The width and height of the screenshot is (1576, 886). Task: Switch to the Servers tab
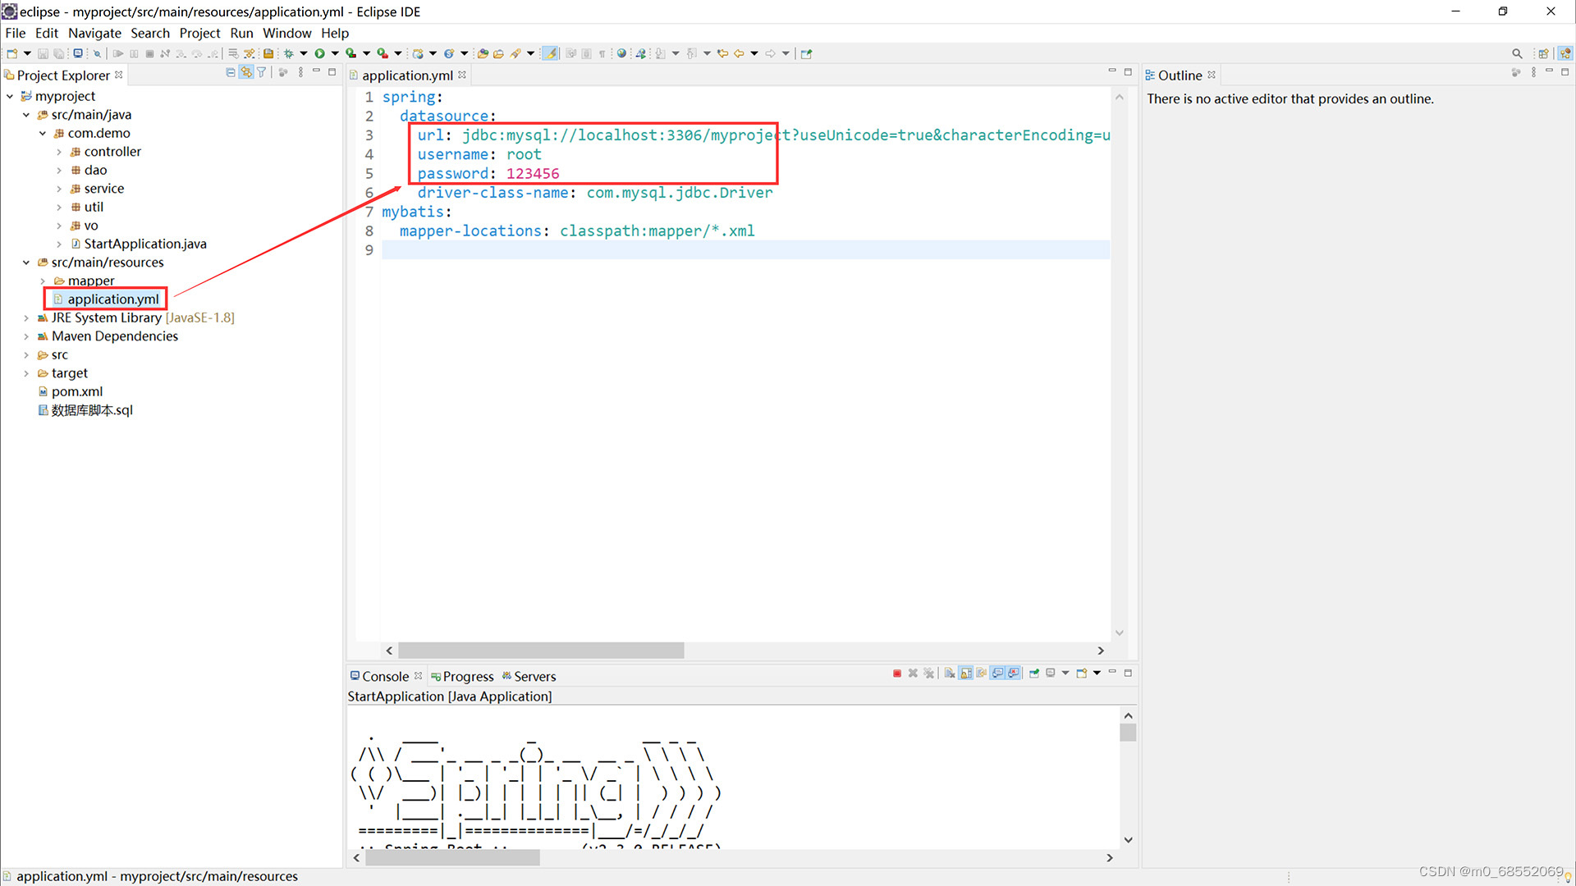[x=534, y=676]
